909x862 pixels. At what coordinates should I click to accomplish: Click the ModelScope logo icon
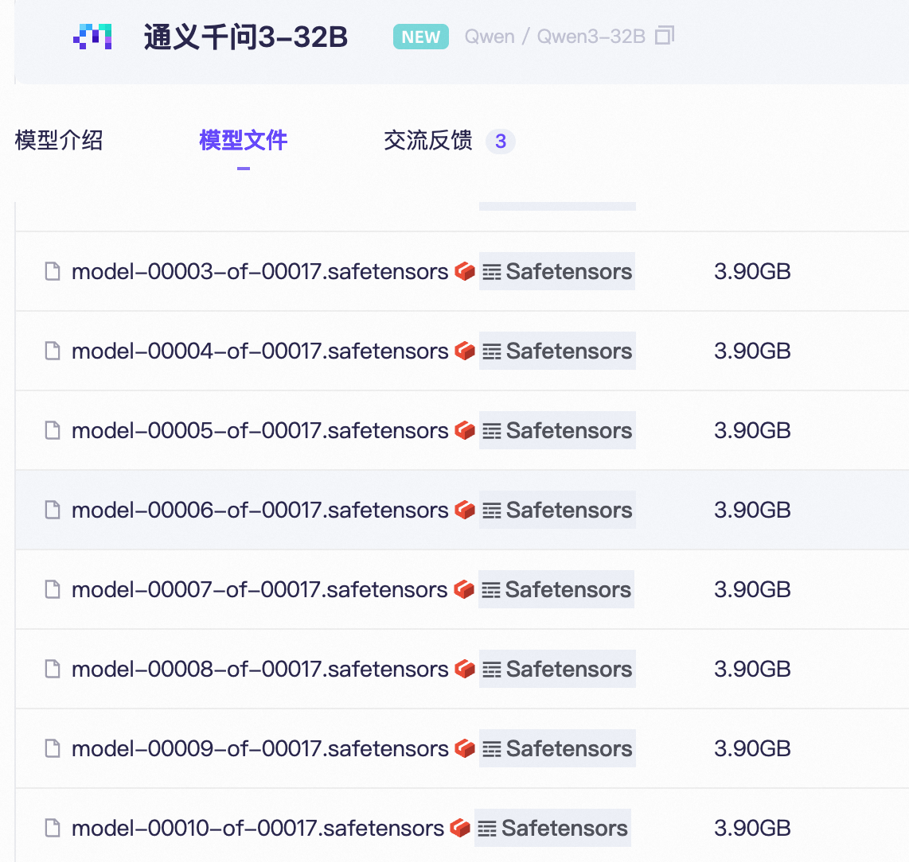92,37
